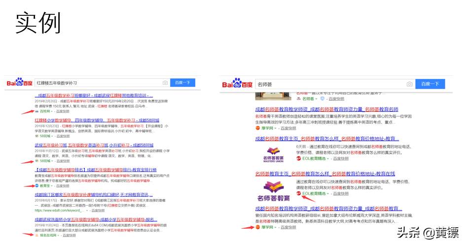Open result 成都锦江区哪家五年级数学补课辅导机构

click(94, 195)
